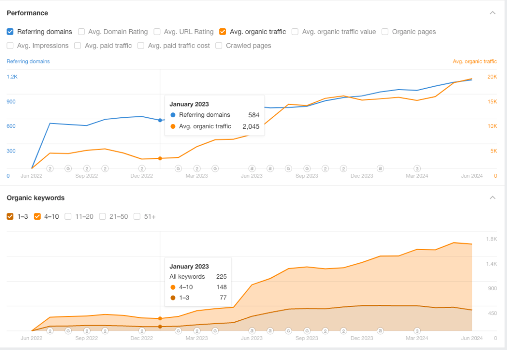Enable the Avg. Domain Rating checkbox
507x350 pixels.
pos(82,32)
